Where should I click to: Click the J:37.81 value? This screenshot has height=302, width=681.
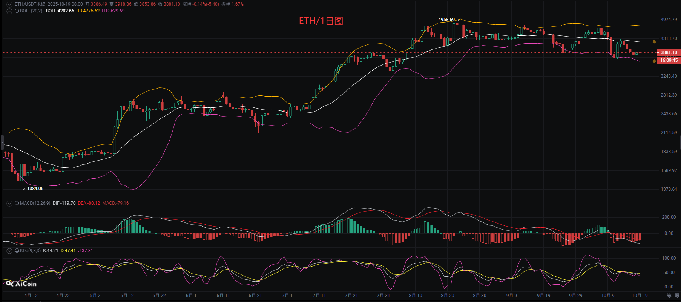(86, 251)
